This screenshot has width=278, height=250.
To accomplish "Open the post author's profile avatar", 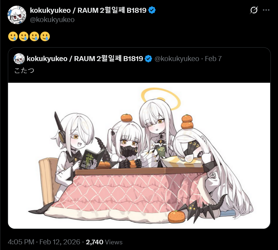I will tap(17, 15).
